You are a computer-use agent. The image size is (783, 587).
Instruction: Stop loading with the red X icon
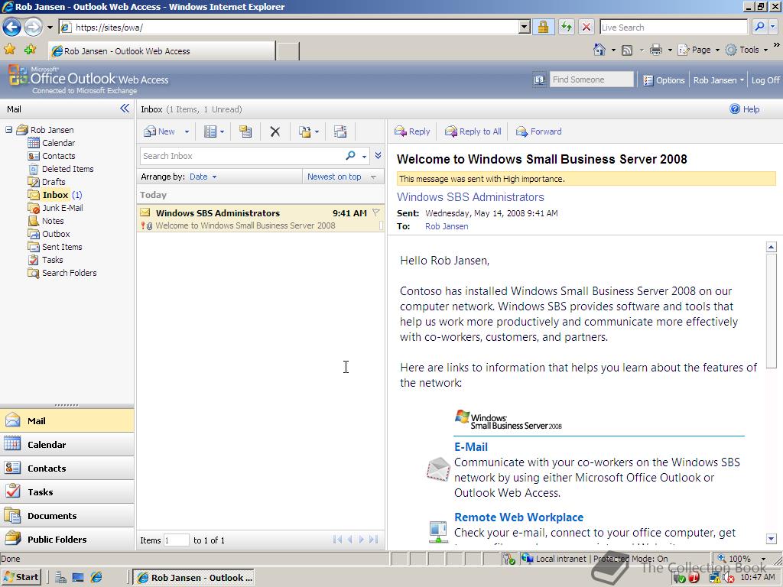[586, 27]
